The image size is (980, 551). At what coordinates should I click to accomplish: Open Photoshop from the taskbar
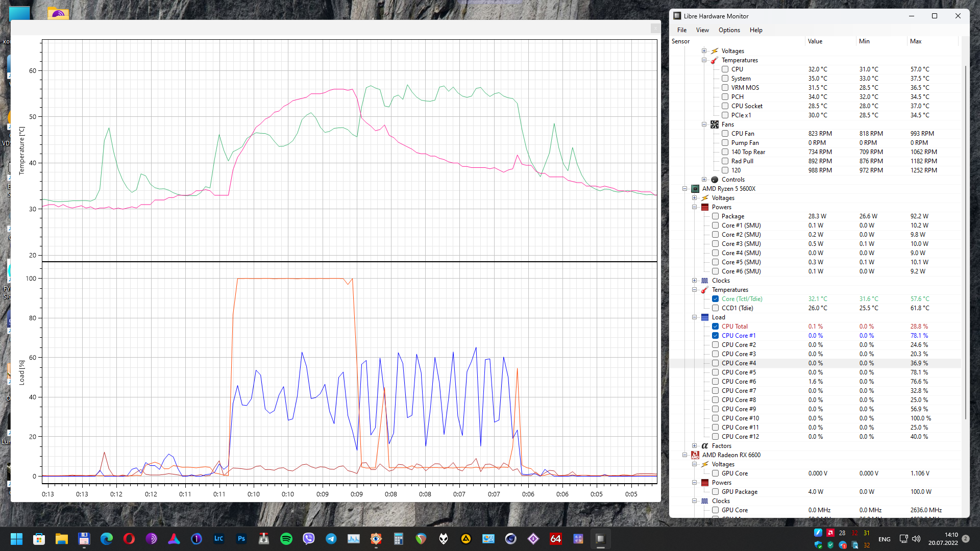click(241, 539)
